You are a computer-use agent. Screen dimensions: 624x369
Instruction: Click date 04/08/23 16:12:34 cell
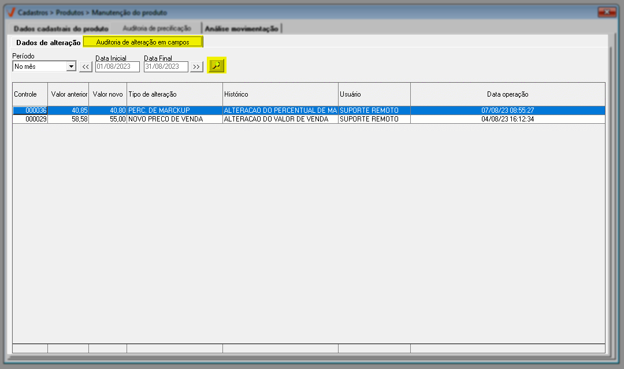(x=508, y=119)
